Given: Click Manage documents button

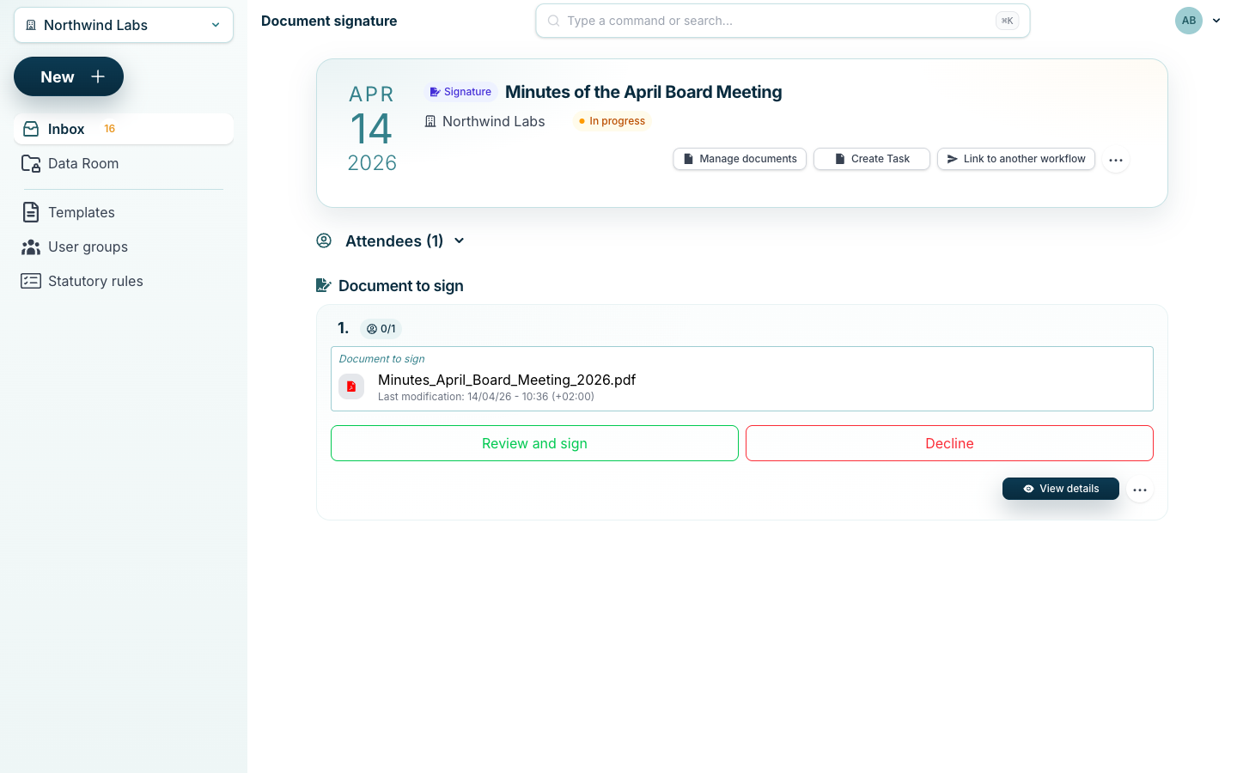Looking at the screenshot, I should (x=740, y=159).
